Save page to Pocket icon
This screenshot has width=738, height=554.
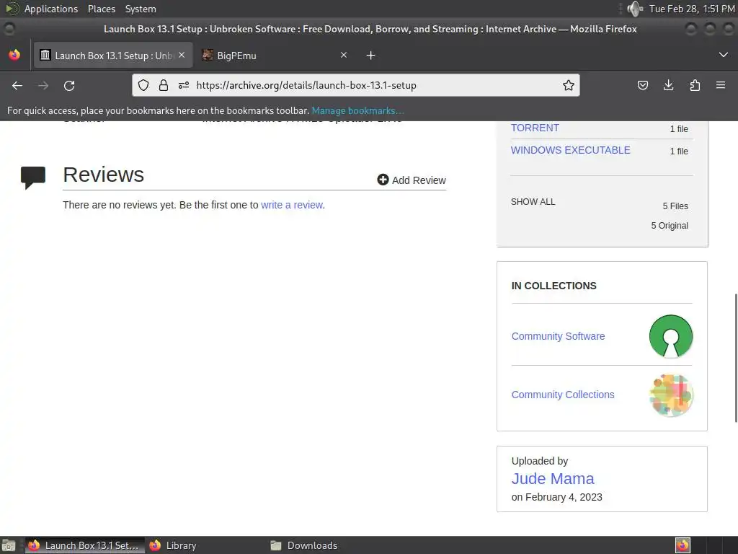click(x=642, y=85)
